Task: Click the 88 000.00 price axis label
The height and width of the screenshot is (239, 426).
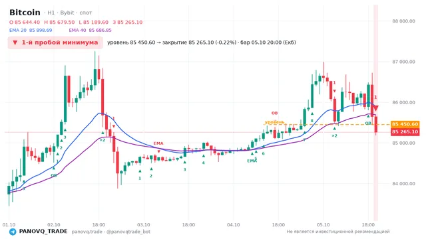Action: tap(403, 21)
